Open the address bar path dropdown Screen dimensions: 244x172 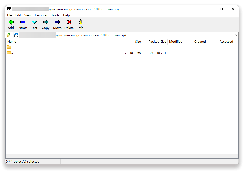(x=236, y=35)
